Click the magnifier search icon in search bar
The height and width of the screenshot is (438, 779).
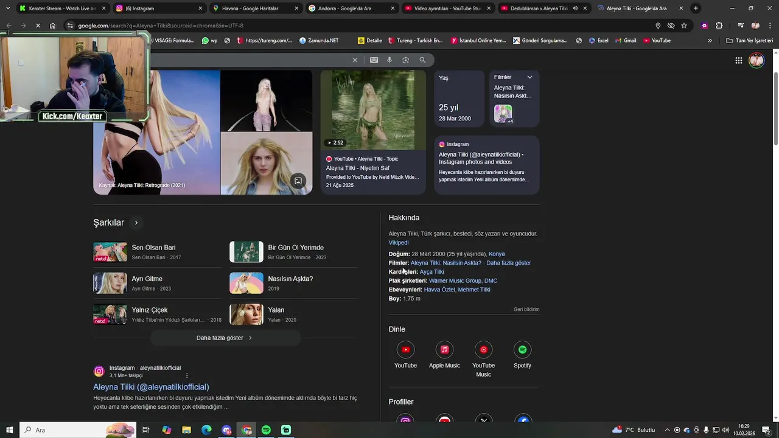click(422, 60)
